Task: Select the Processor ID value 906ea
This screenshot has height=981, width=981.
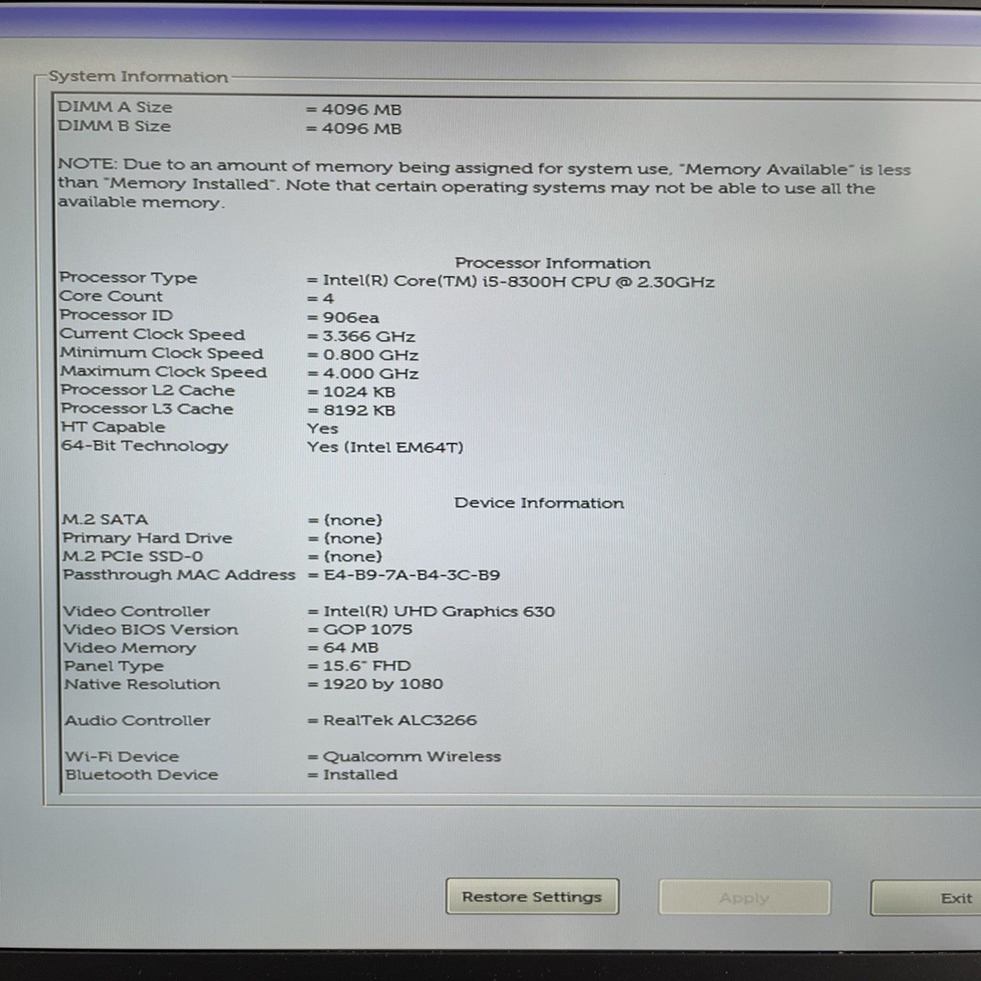Action: 351,318
